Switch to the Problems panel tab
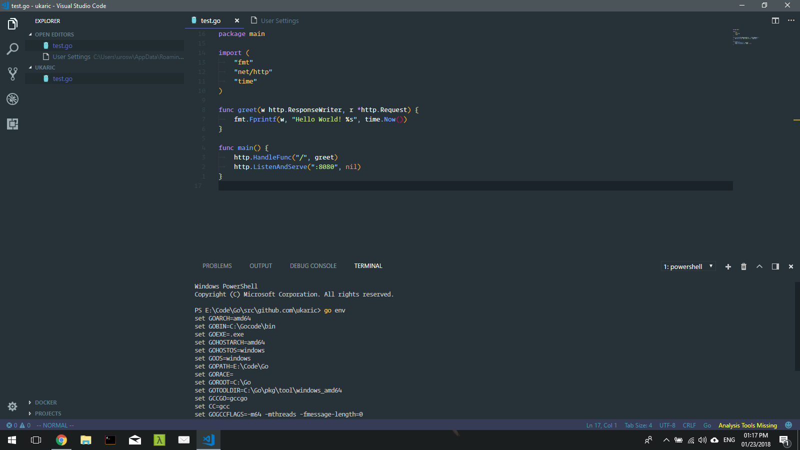The width and height of the screenshot is (800, 450). (217, 266)
